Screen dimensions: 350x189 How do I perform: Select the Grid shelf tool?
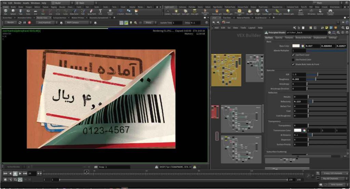coord(36,12)
